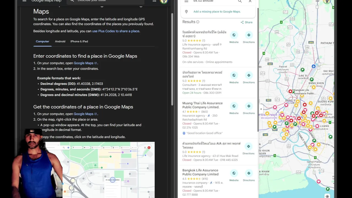Click phone number 02 276 1025
352x198 pixels.
tap(190, 128)
